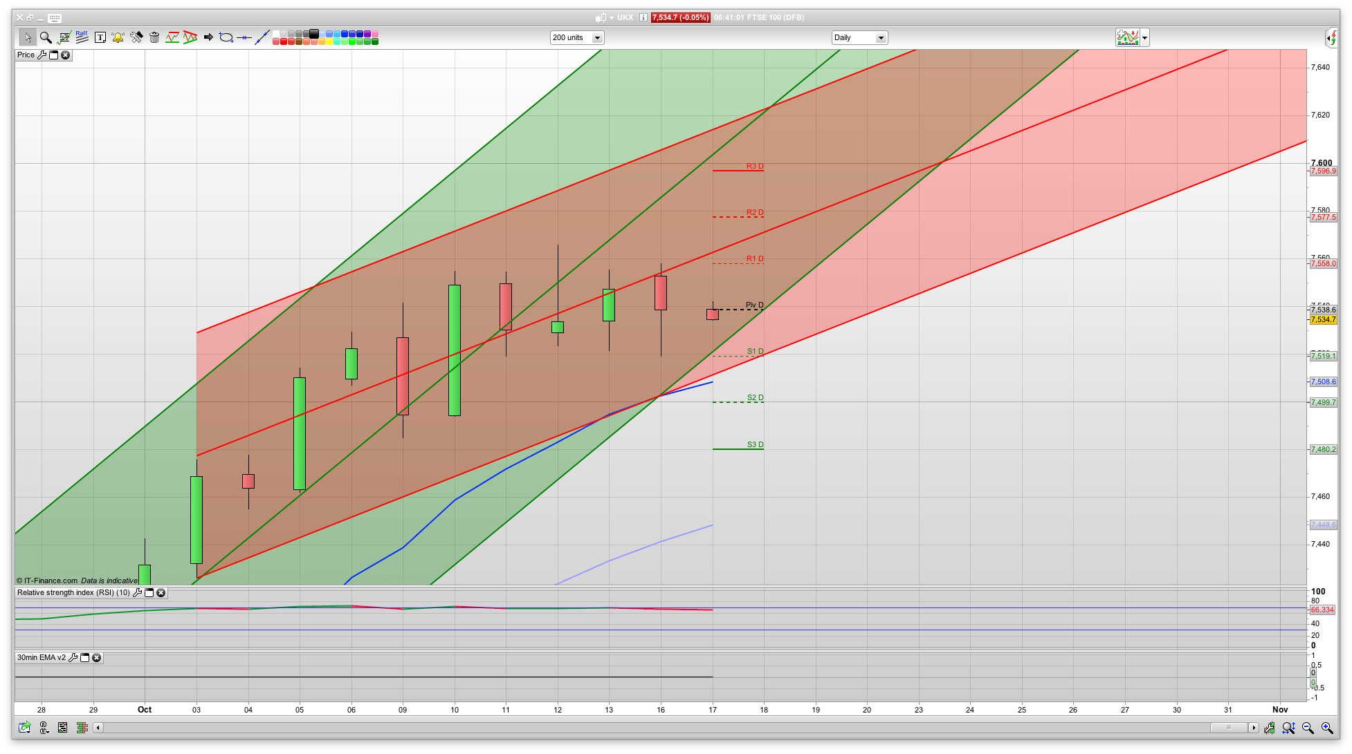Open the instrument dropdown next to UKX
1352x754 pixels.
tap(612, 18)
